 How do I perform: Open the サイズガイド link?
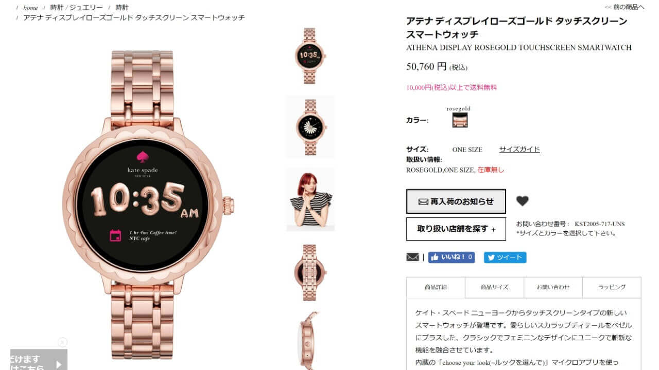click(519, 150)
